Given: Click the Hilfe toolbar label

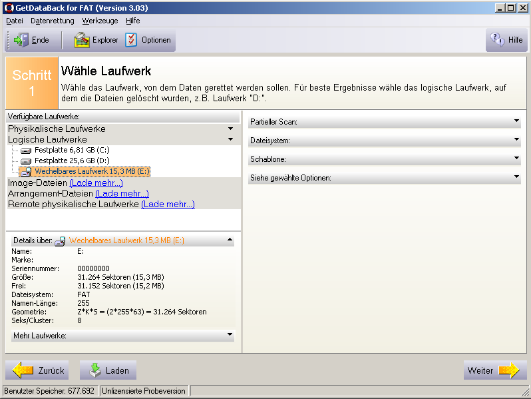Looking at the screenshot, I should (516, 40).
